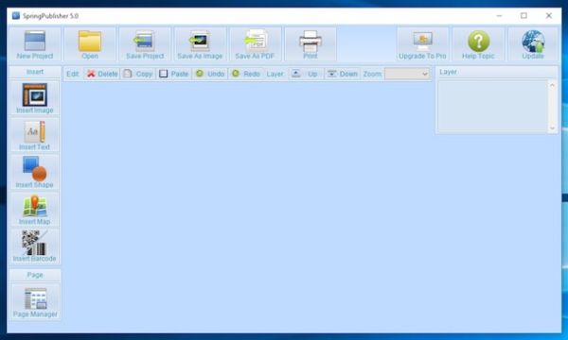Create a New Project
568x340 pixels.
pos(35,44)
